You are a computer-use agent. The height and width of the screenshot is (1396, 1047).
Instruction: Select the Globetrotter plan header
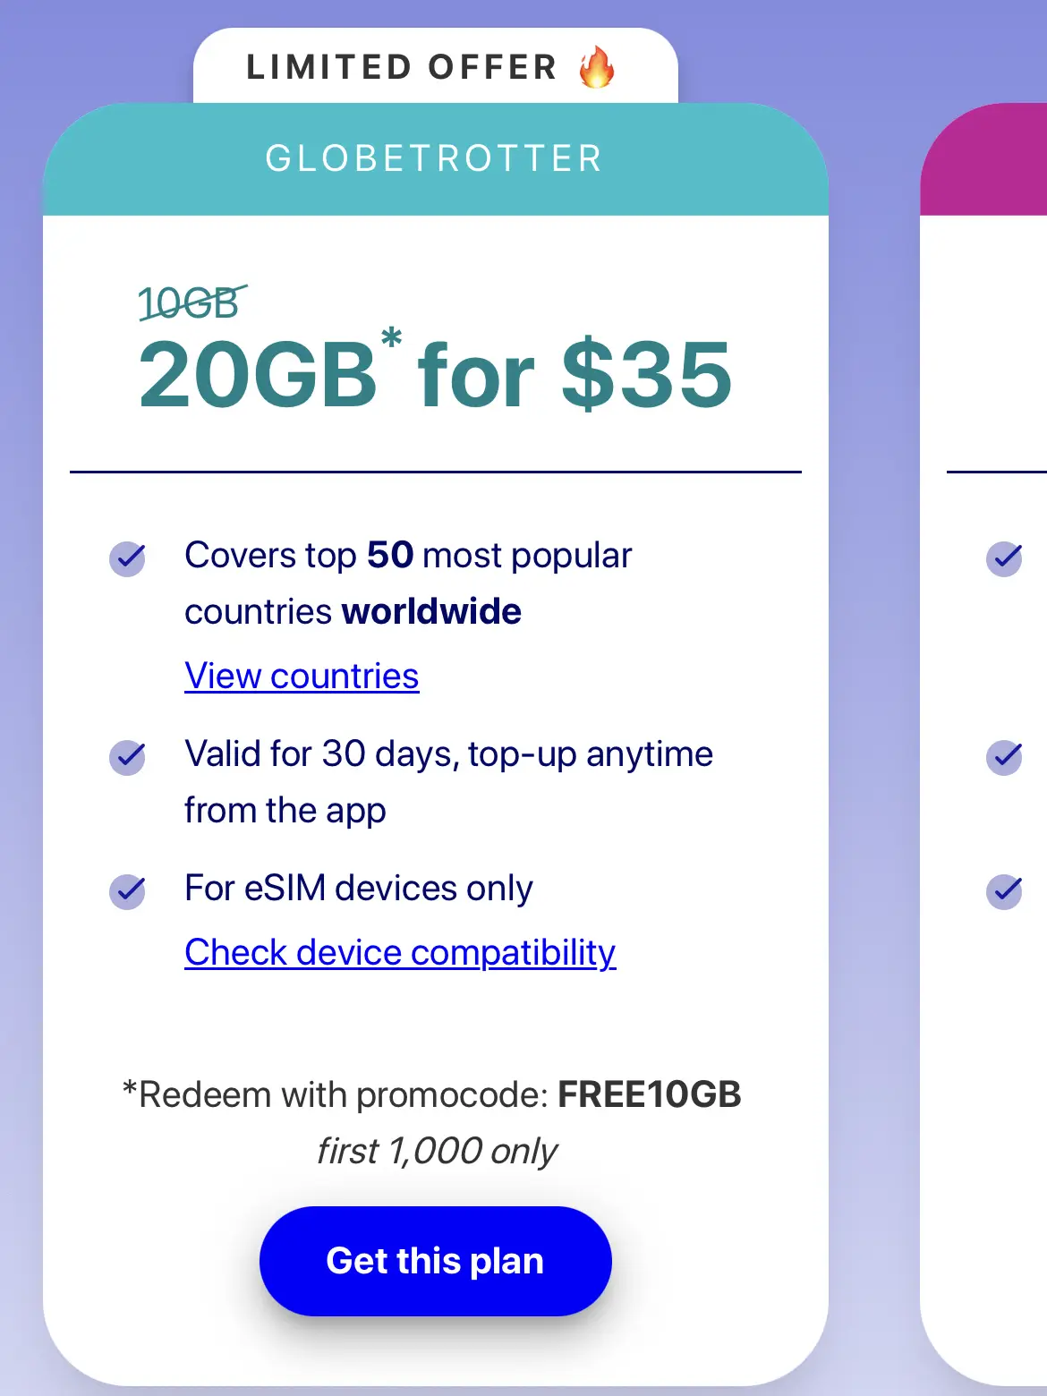pyautogui.click(x=436, y=159)
